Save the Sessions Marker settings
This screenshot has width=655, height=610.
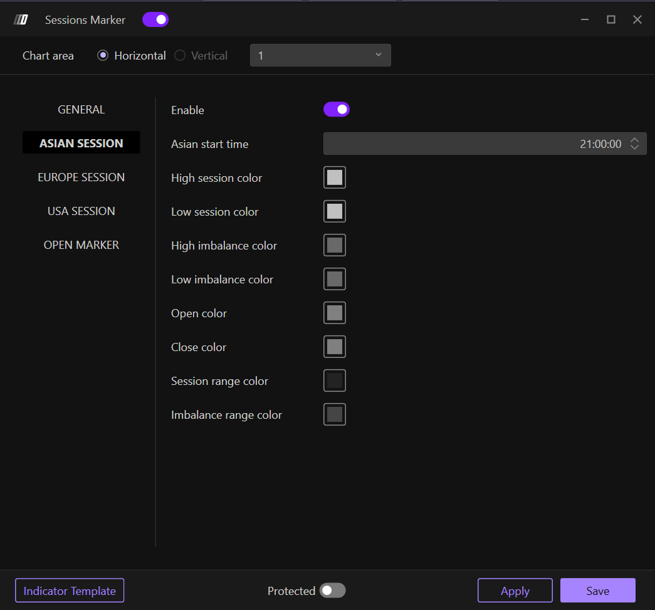(x=597, y=591)
